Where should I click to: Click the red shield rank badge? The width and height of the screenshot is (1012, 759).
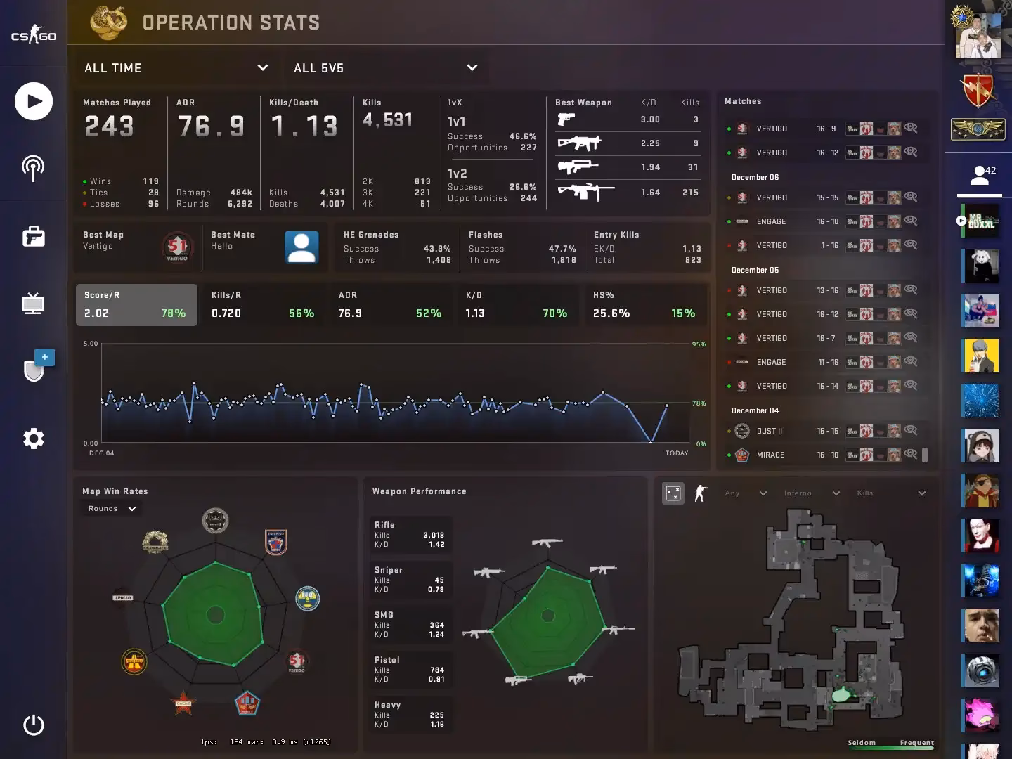click(x=978, y=91)
